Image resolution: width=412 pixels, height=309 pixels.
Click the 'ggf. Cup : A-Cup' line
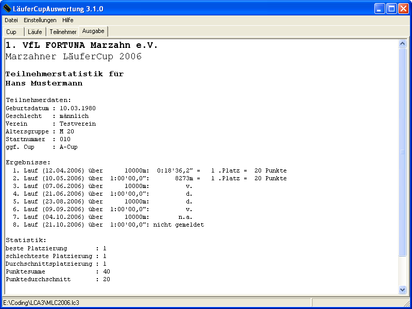click(x=42, y=147)
